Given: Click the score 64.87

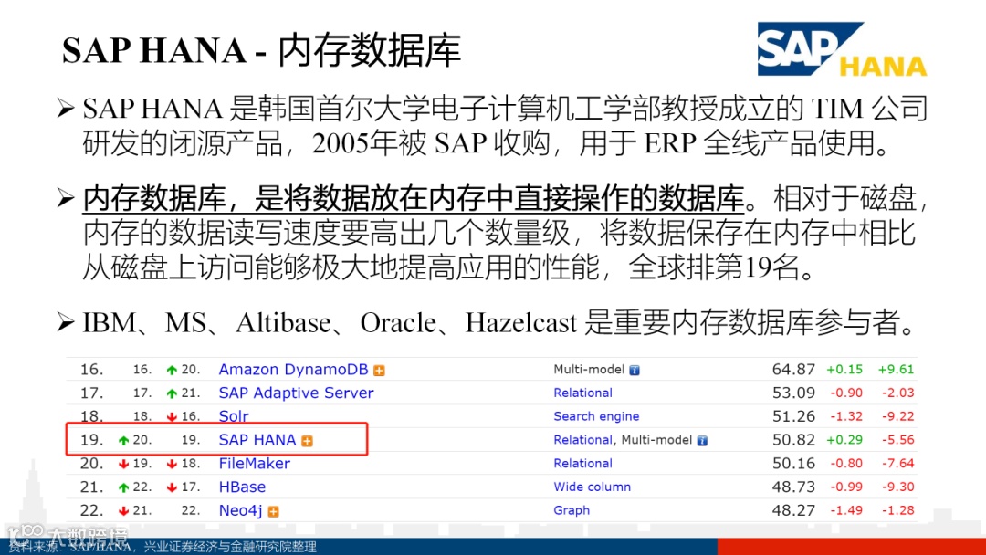Looking at the screenshot, I should tap(793, 370).
